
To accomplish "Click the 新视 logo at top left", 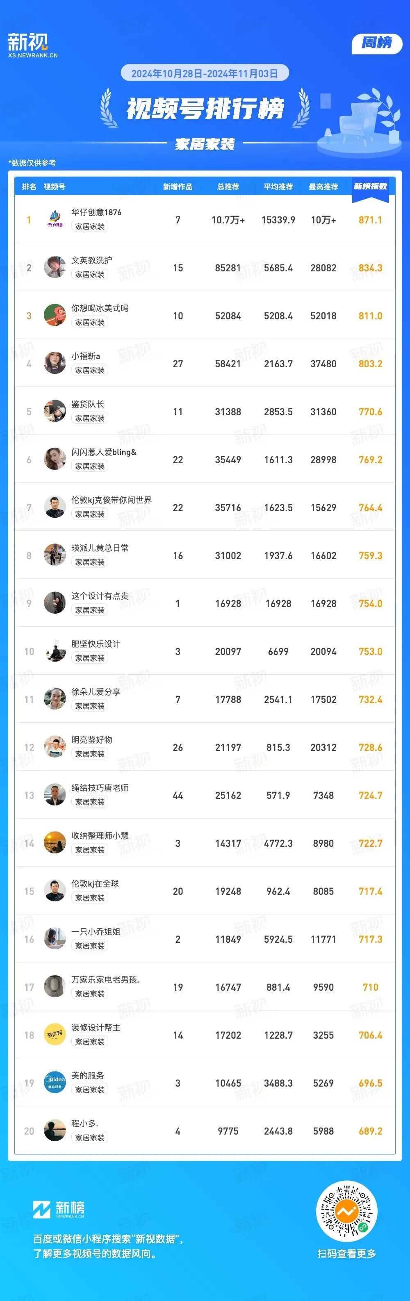I will 32,45.
